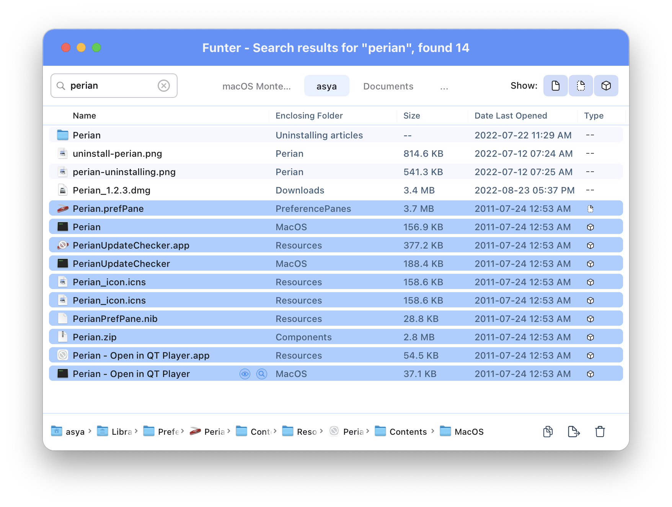Preview Perian - Open in QT Player with eye icon

pyautogui.click(x=245, y=374)
